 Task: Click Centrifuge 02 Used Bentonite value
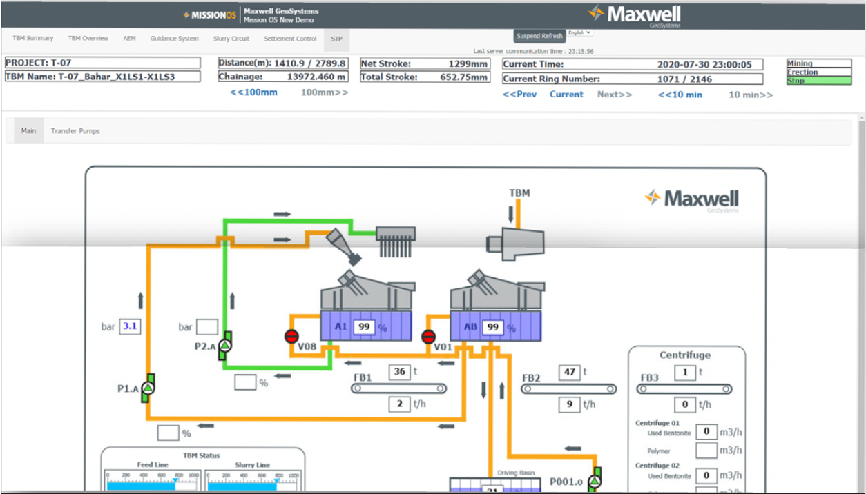[706, 475]
